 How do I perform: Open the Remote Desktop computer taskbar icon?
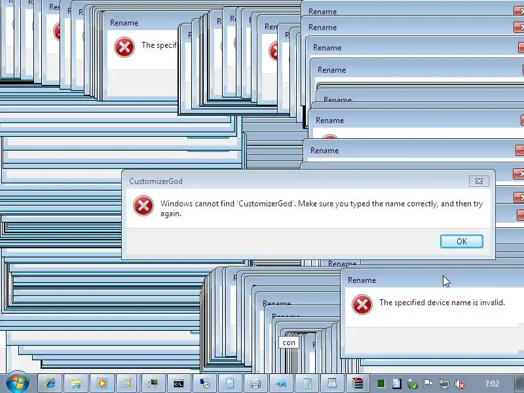coord(204,383)
